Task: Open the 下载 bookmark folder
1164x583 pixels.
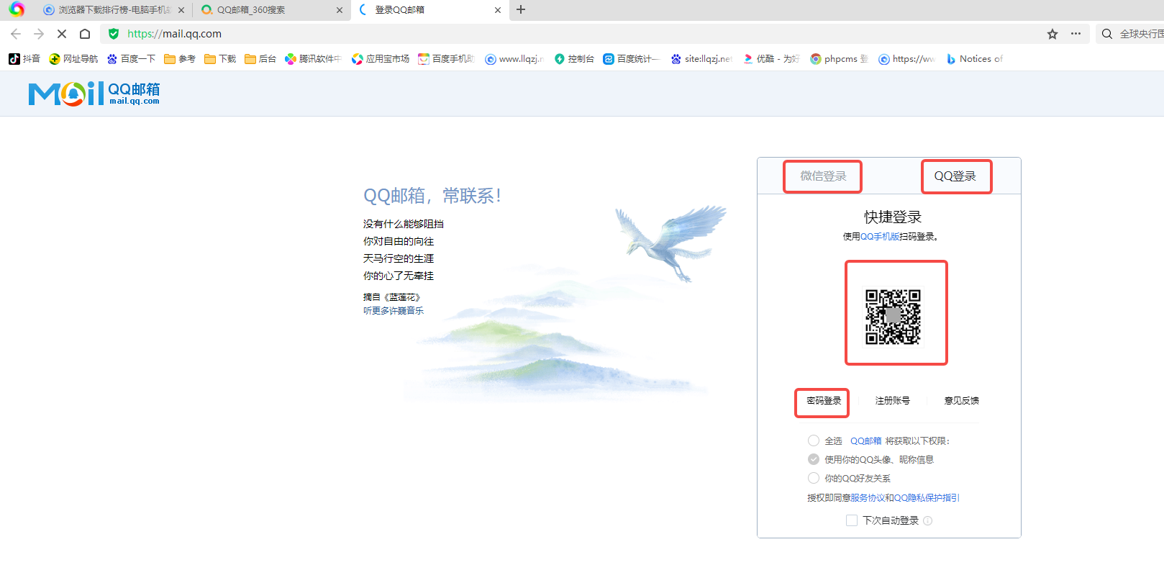Action: [220, 59]
